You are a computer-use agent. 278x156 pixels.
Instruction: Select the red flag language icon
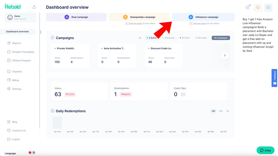pos(30,153)
